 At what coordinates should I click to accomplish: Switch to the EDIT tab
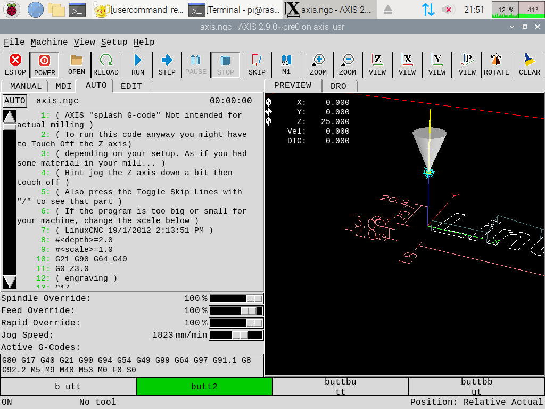point(131,86)
